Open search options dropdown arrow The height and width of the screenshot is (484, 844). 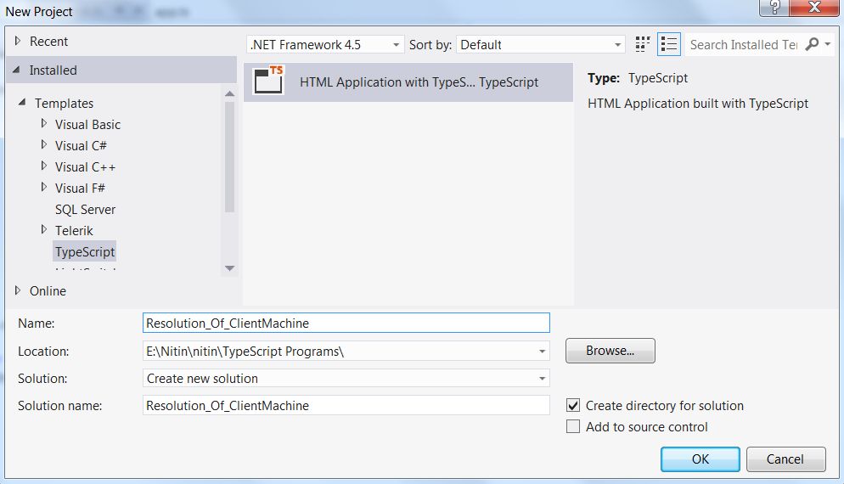tap(828, 44)
